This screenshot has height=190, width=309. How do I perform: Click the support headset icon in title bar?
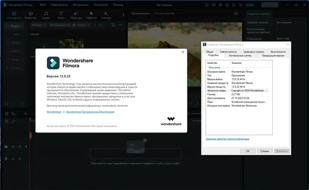(227, 5)
